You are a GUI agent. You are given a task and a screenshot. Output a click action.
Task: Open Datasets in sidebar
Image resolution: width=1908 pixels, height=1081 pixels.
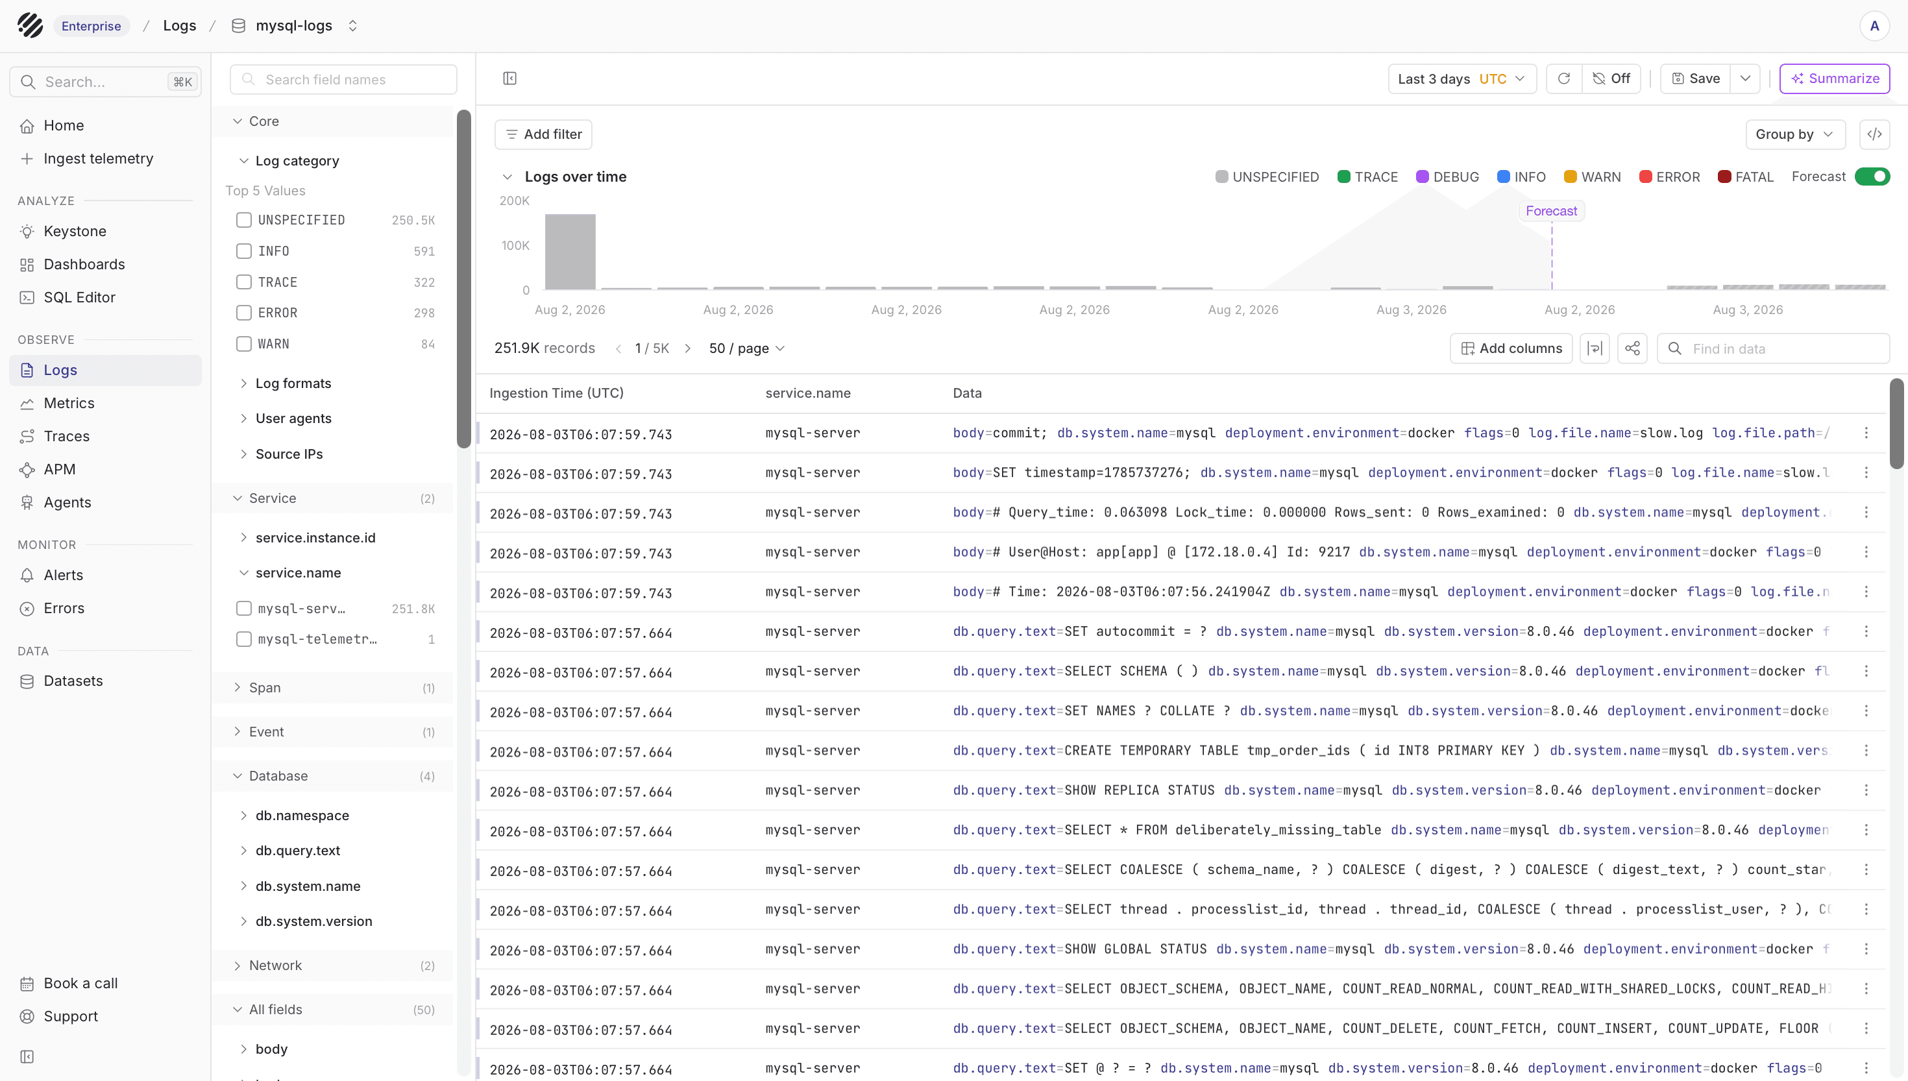coord(105,681)
